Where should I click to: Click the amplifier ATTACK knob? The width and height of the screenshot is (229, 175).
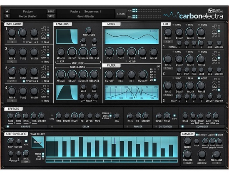(x=61, y=52)
